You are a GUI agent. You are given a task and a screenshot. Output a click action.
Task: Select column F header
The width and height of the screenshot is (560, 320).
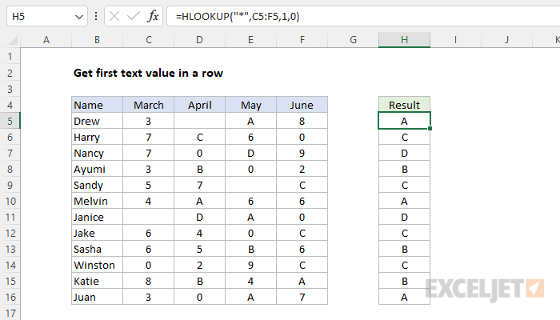(x=302, y=40)
